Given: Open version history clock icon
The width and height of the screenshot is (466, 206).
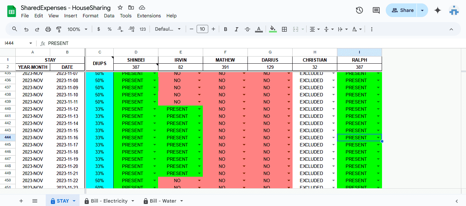Looking at the screenshot, I should 359,10.
